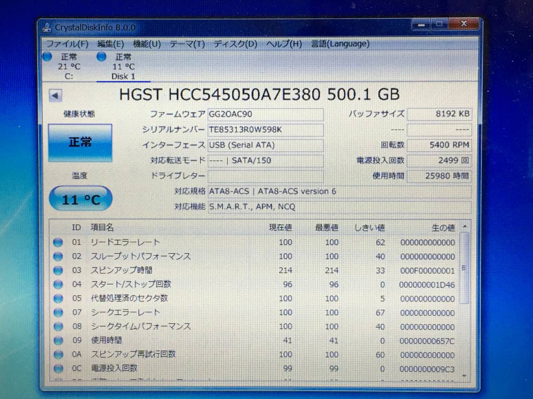Click the blue dot beside リードエラーレート
533x399 pixels.
[58, 242]
